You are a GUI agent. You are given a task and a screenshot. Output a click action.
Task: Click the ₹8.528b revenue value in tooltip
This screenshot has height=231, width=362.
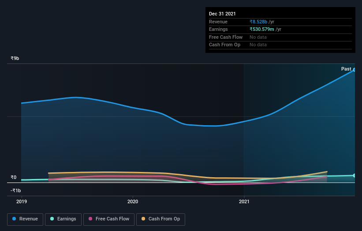[x=258, y=22]
